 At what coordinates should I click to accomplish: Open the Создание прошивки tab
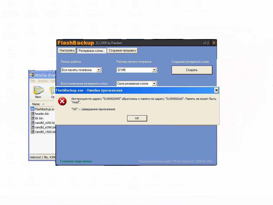point(122,50)
